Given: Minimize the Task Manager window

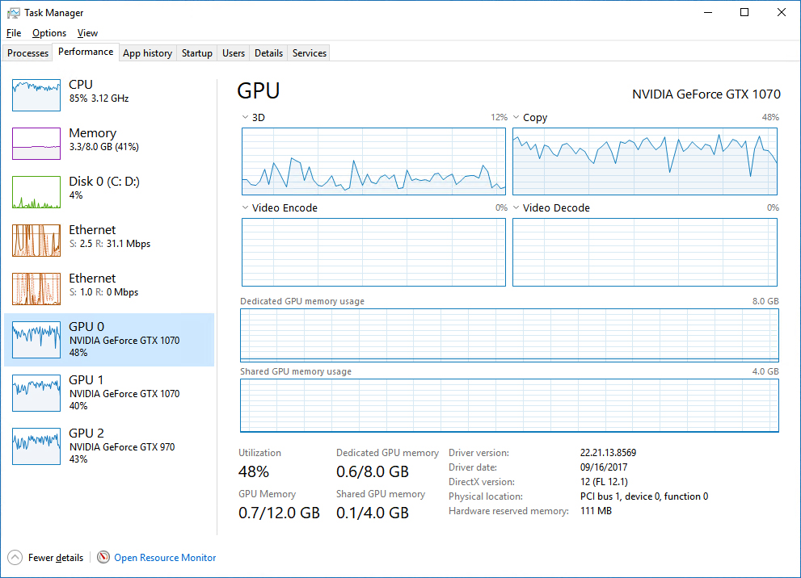Looking at the screenshot, I should 708,13.
